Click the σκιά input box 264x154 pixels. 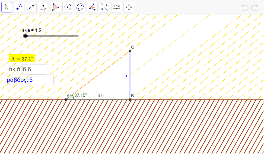[x=34, y=69]
